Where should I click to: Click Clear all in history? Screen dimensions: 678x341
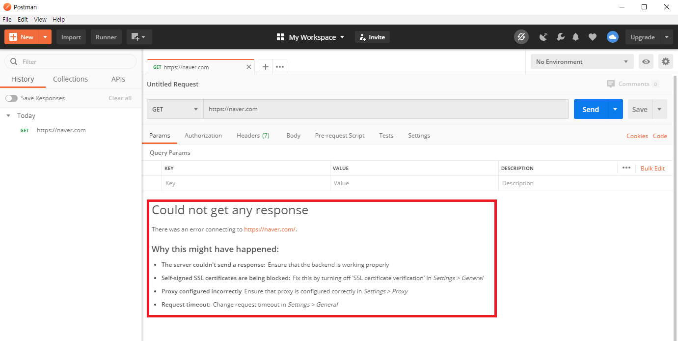120,98
